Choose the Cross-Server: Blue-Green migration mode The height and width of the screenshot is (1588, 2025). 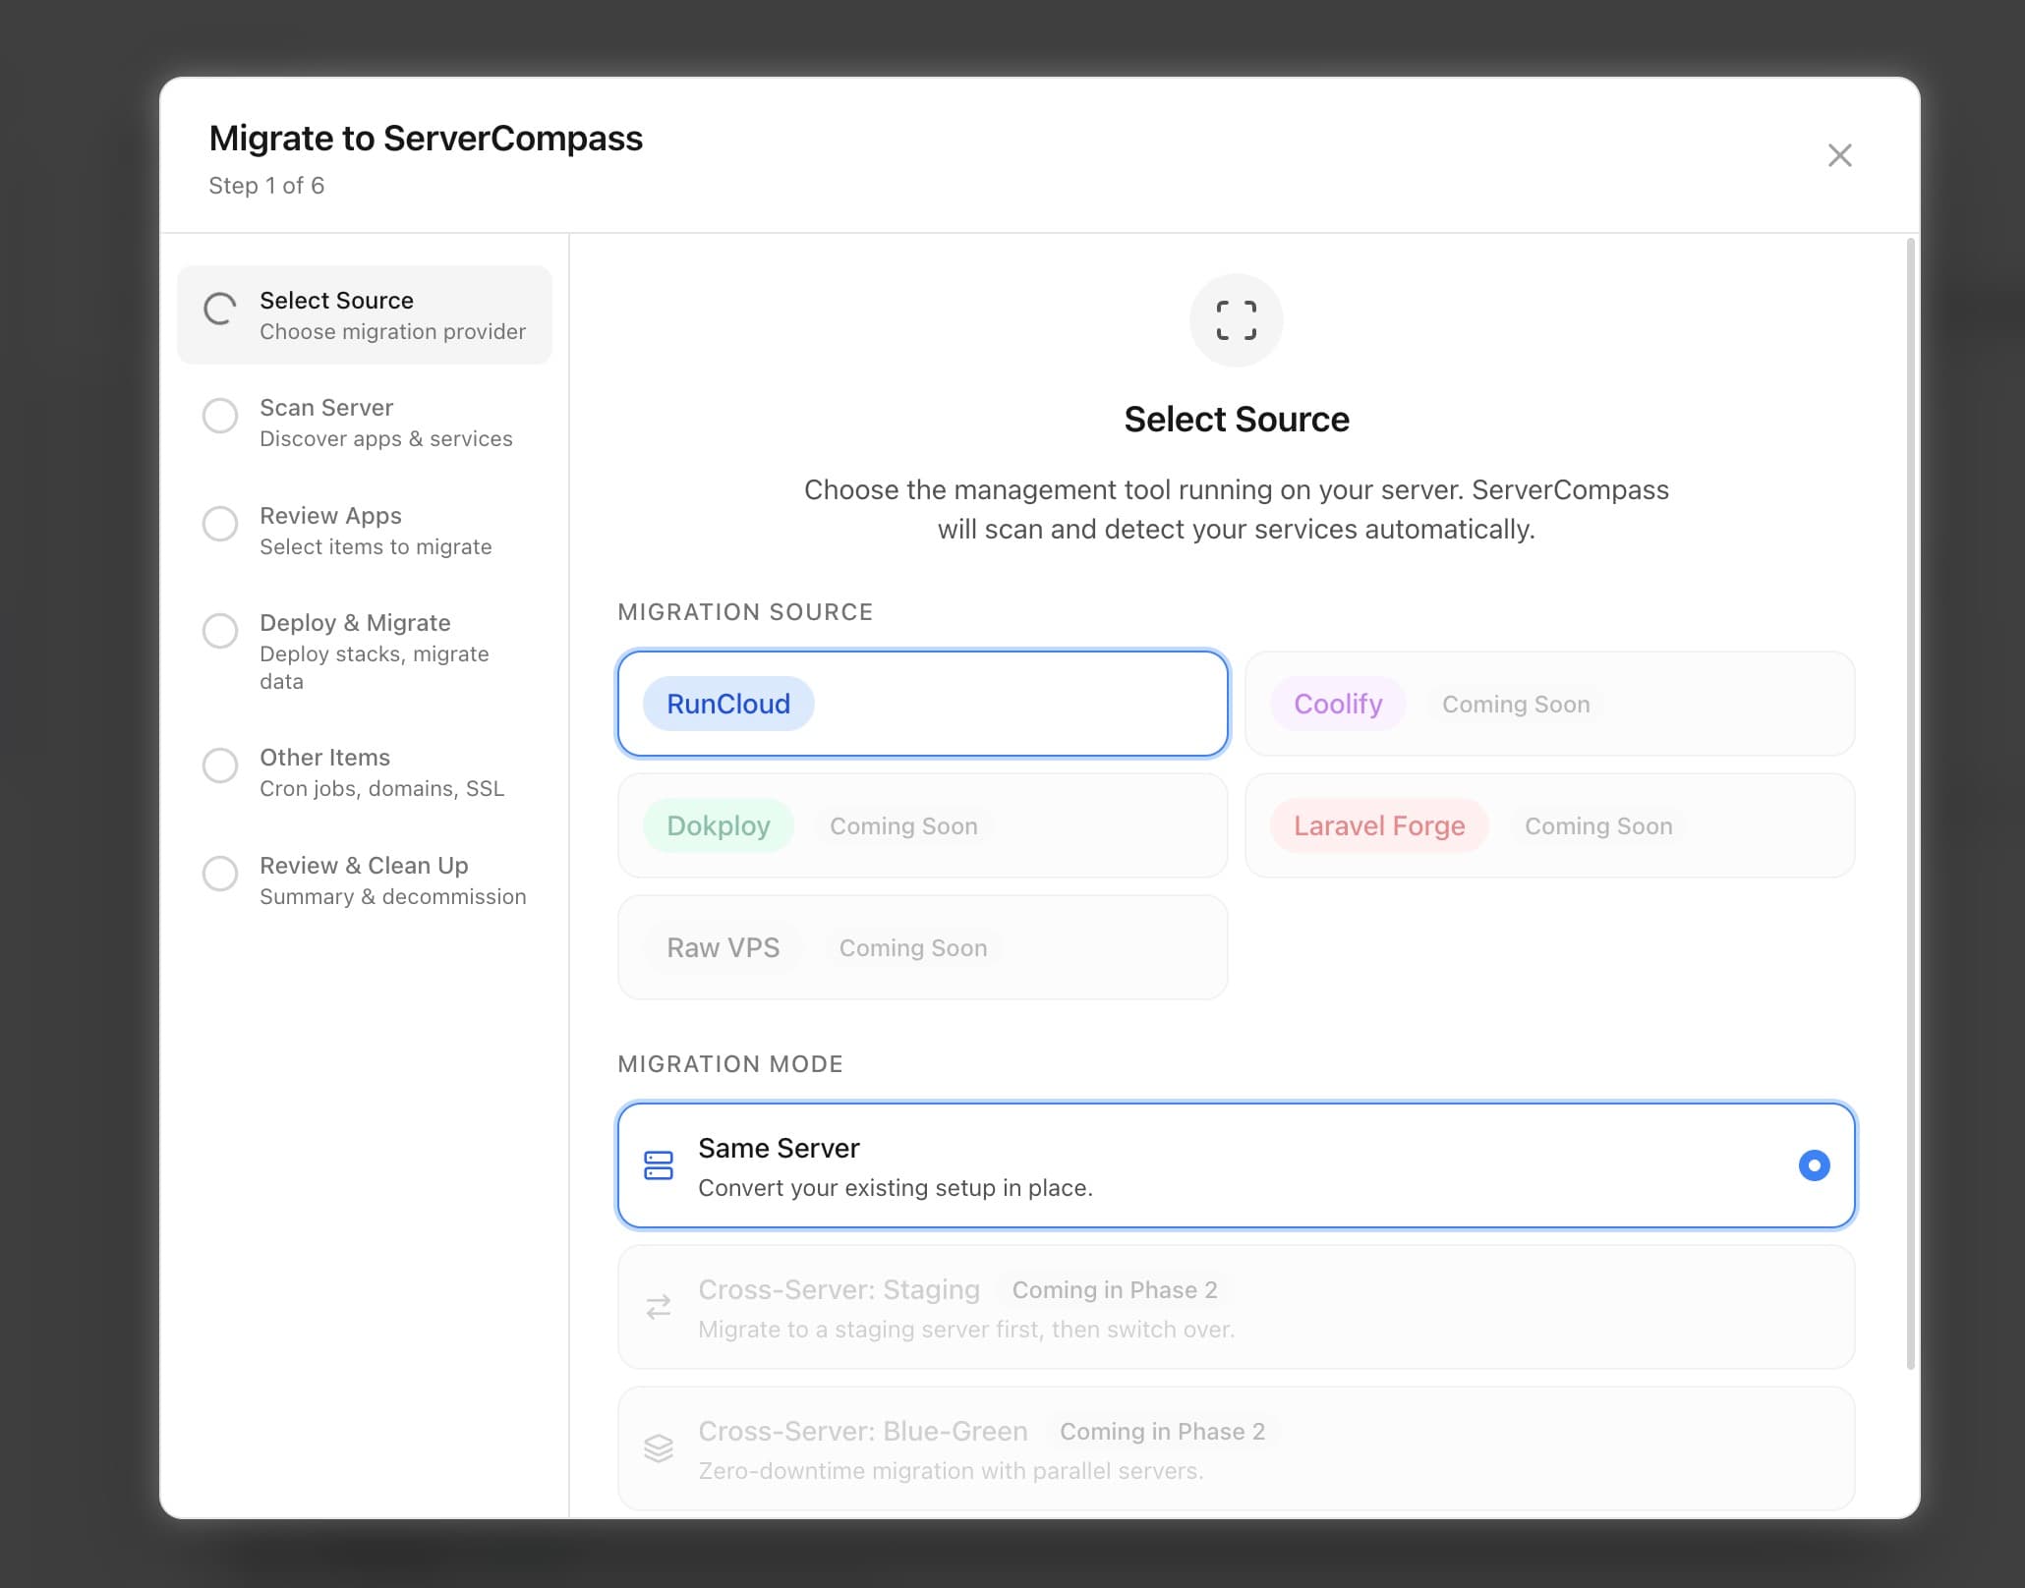[x=1236, y=1448]
